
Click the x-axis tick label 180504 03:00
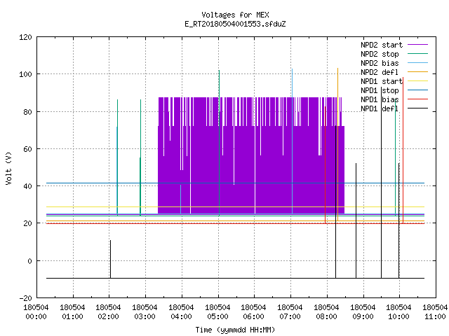click(145, 312)
